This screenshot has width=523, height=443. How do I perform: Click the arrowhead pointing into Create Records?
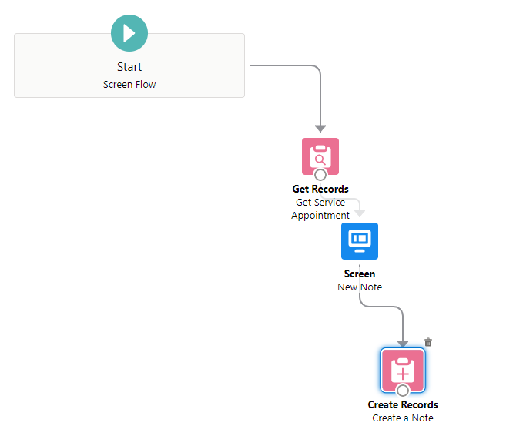click(403, 342)
